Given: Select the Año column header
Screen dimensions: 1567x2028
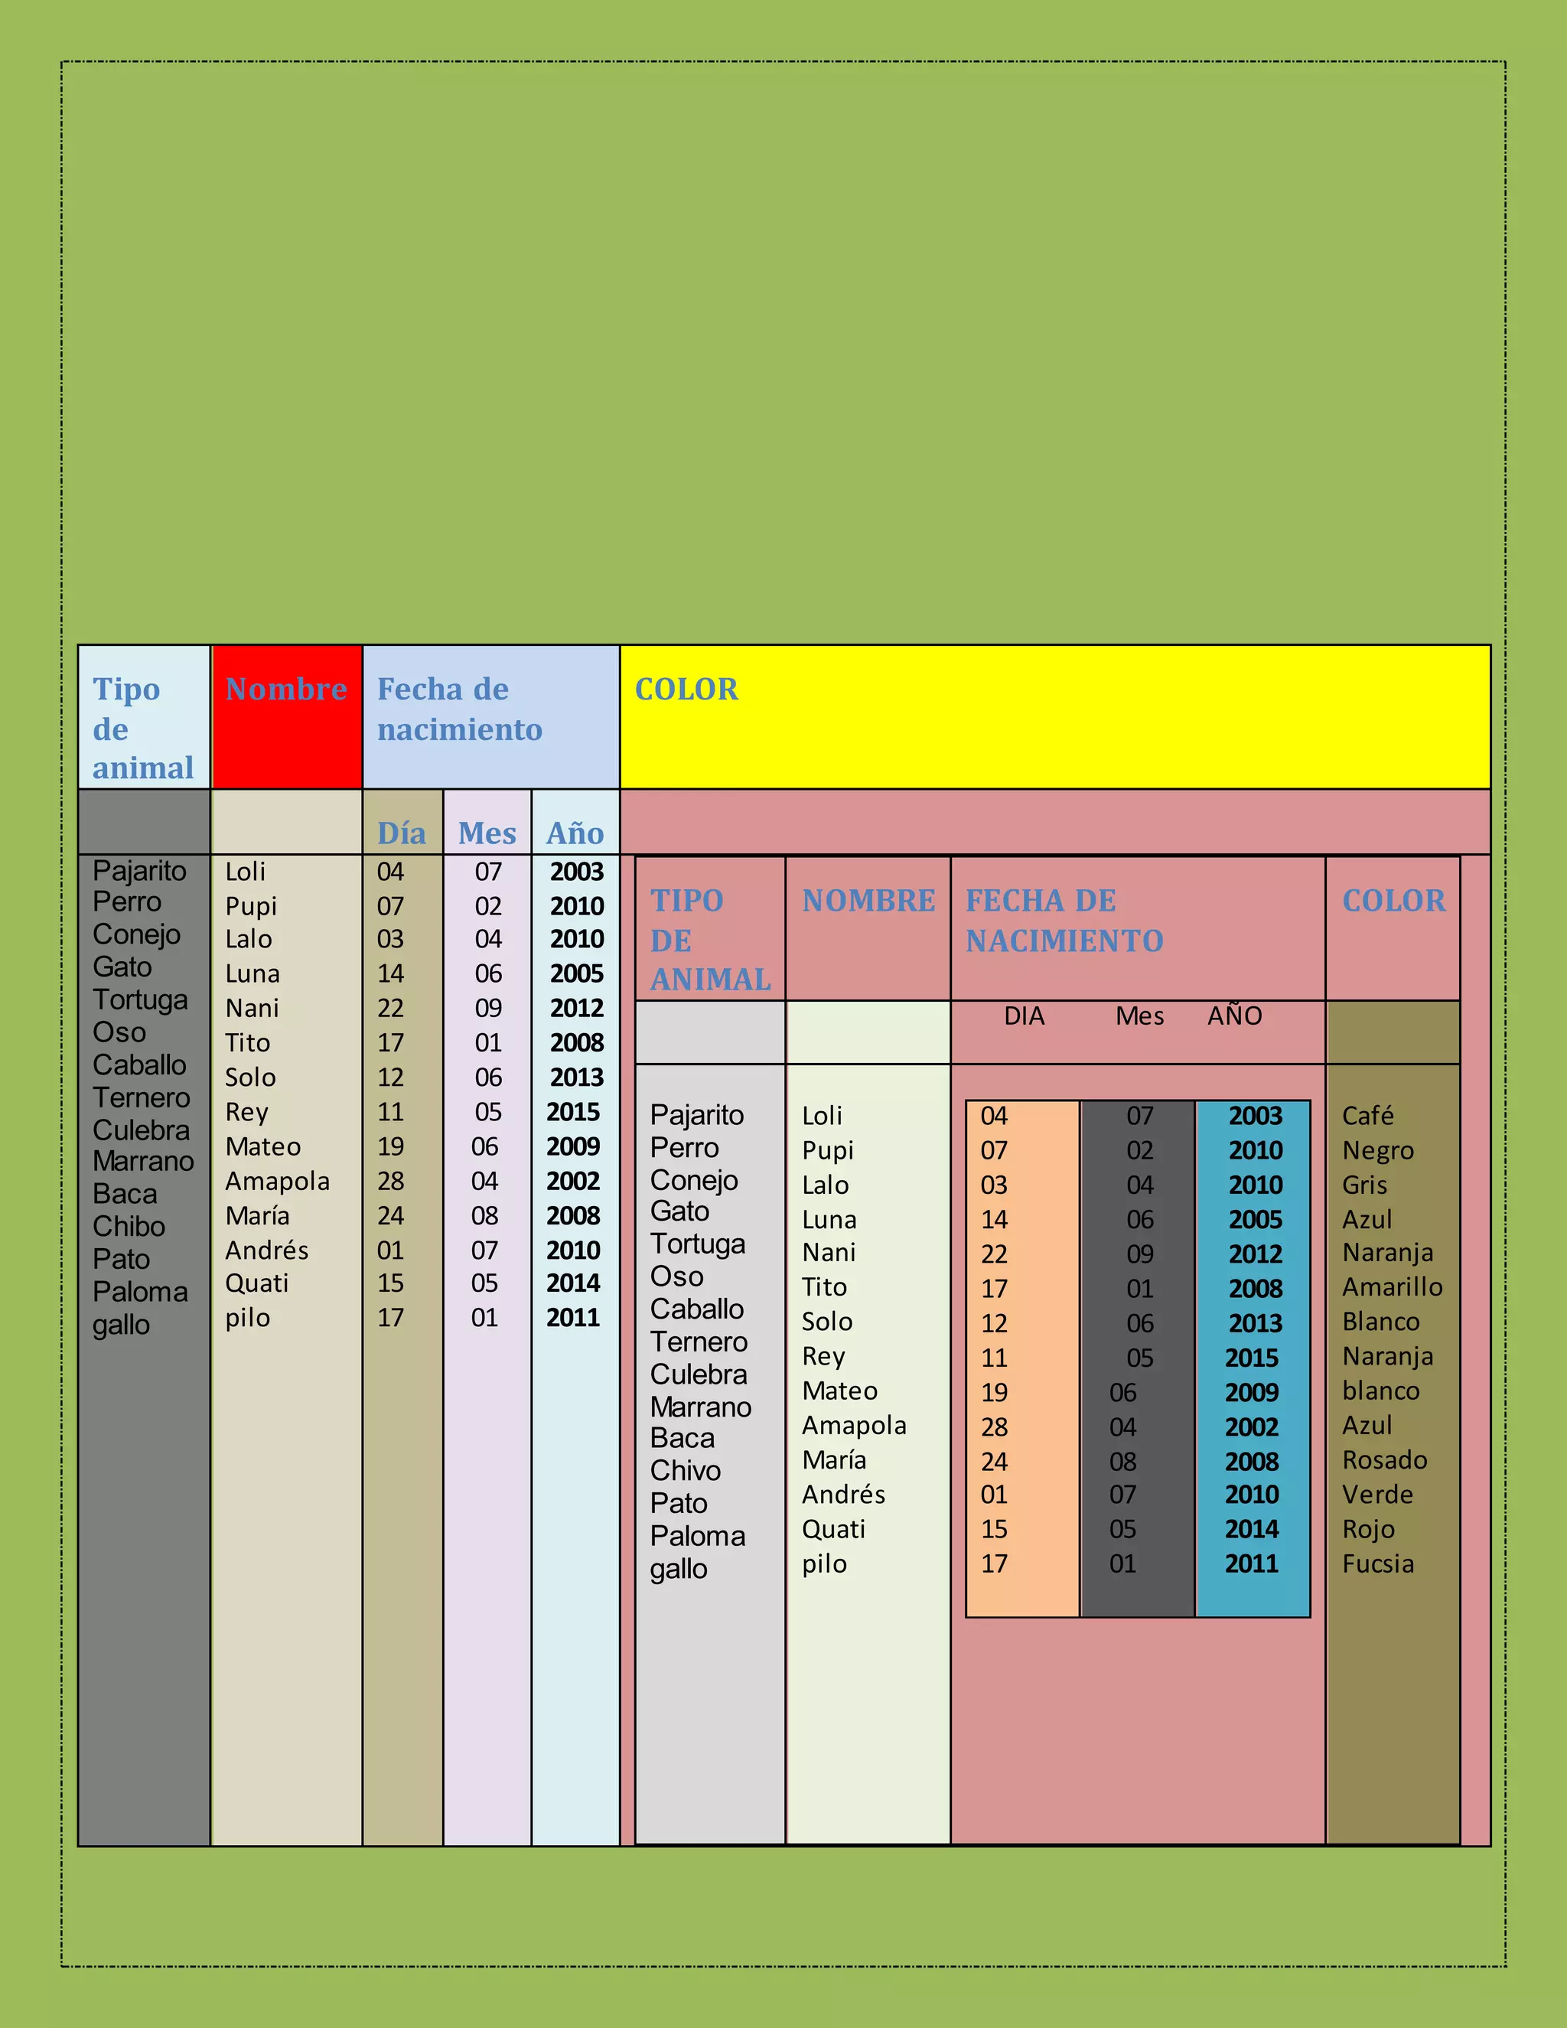Looking at the screenshot, I should [x=575, y=832].
